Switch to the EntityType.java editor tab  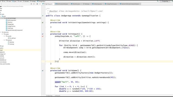(x=98, y=4)
